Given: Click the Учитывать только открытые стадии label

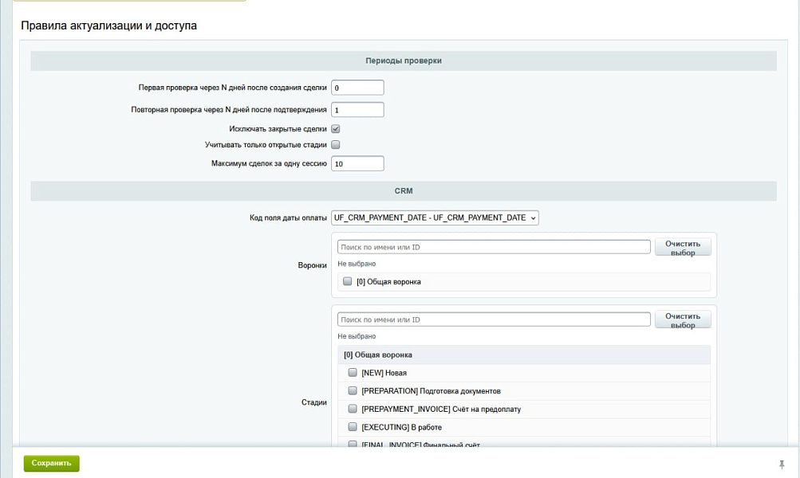Looking at the screenshot, I should click(x=266, y=145).
